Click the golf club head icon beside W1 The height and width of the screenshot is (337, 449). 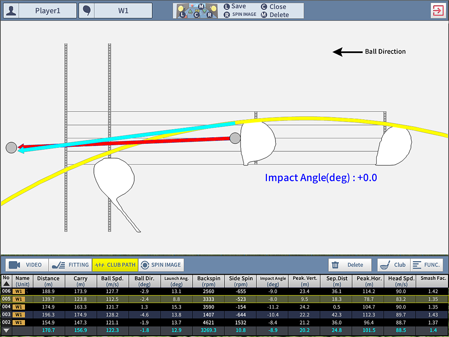(86, 10)
